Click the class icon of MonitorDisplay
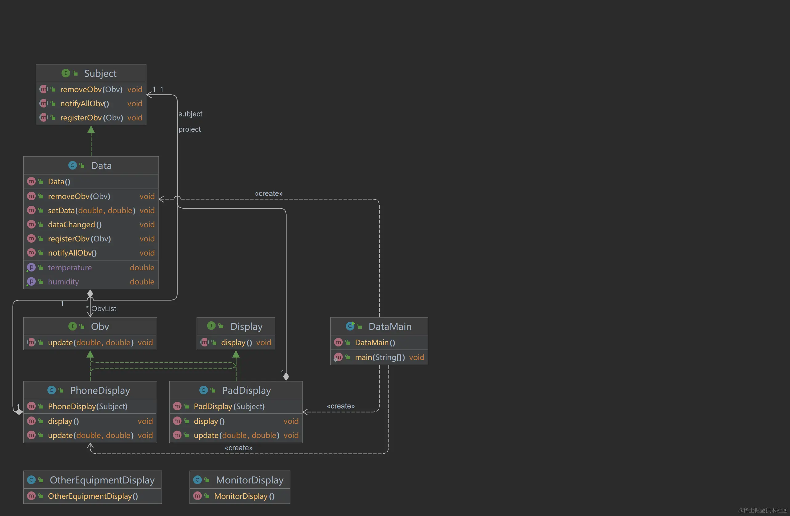This screenshot has width=790, height=516. tap(197, 480)
